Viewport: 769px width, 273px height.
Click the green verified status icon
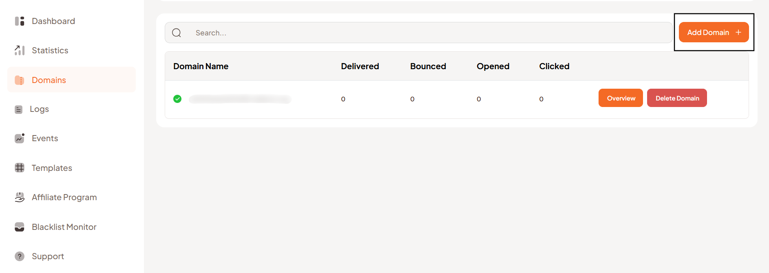coord(177,99)
